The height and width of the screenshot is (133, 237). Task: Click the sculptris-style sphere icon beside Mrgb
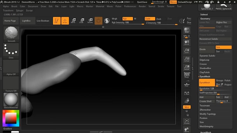[x=107, y=21]
